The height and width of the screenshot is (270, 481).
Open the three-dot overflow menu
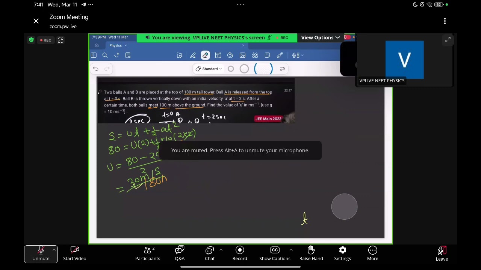tap(445, 21)
